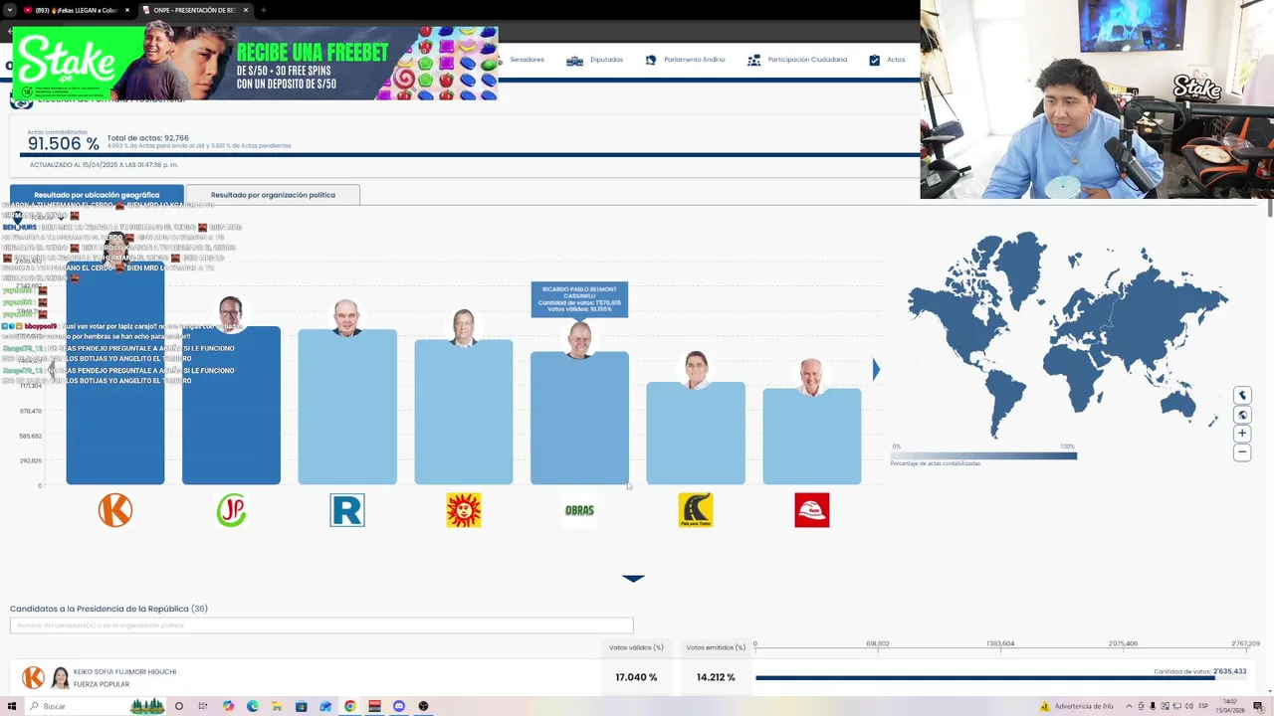
Task: Click the candidate search input field
Action: (x=321, y=626)
